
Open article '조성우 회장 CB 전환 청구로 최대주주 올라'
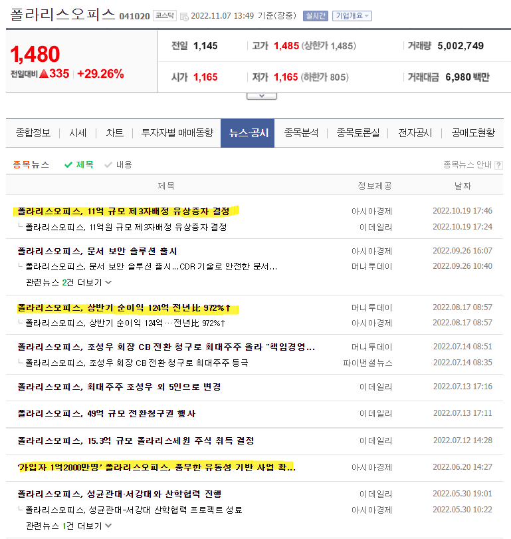click(x=166, y=347)
